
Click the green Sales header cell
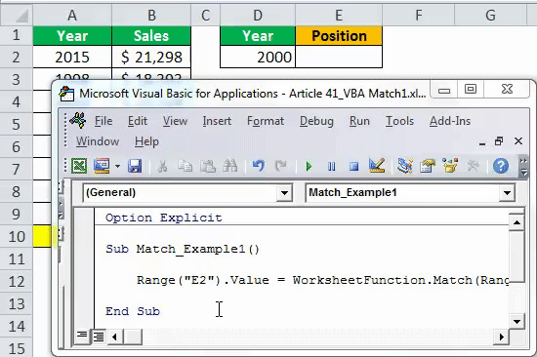[151, 36]
